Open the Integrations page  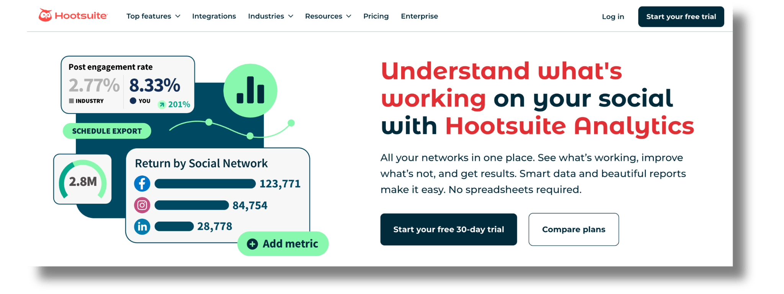(x=214, y=16)
